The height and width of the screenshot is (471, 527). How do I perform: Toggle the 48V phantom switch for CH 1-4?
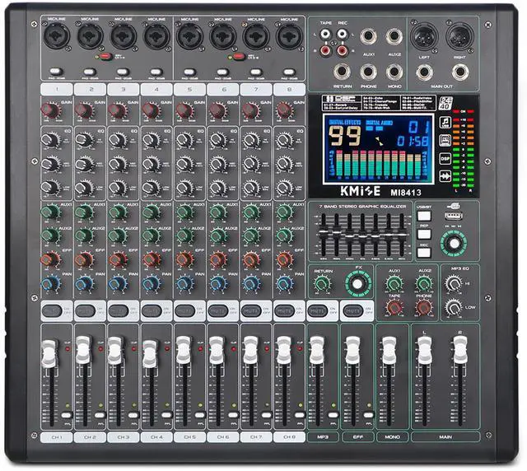(105, 57)
